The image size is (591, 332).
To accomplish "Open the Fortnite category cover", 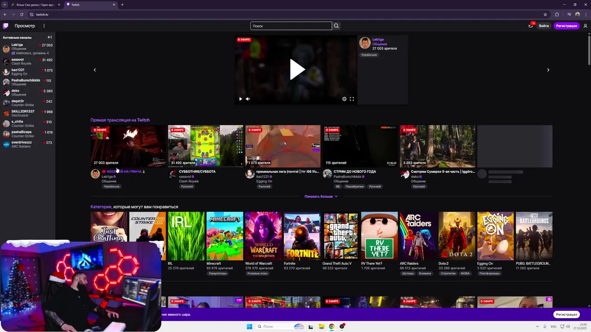I will [302, 236].
